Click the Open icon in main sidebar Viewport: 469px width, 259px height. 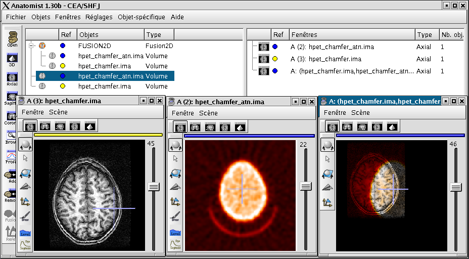click(12, 38)
